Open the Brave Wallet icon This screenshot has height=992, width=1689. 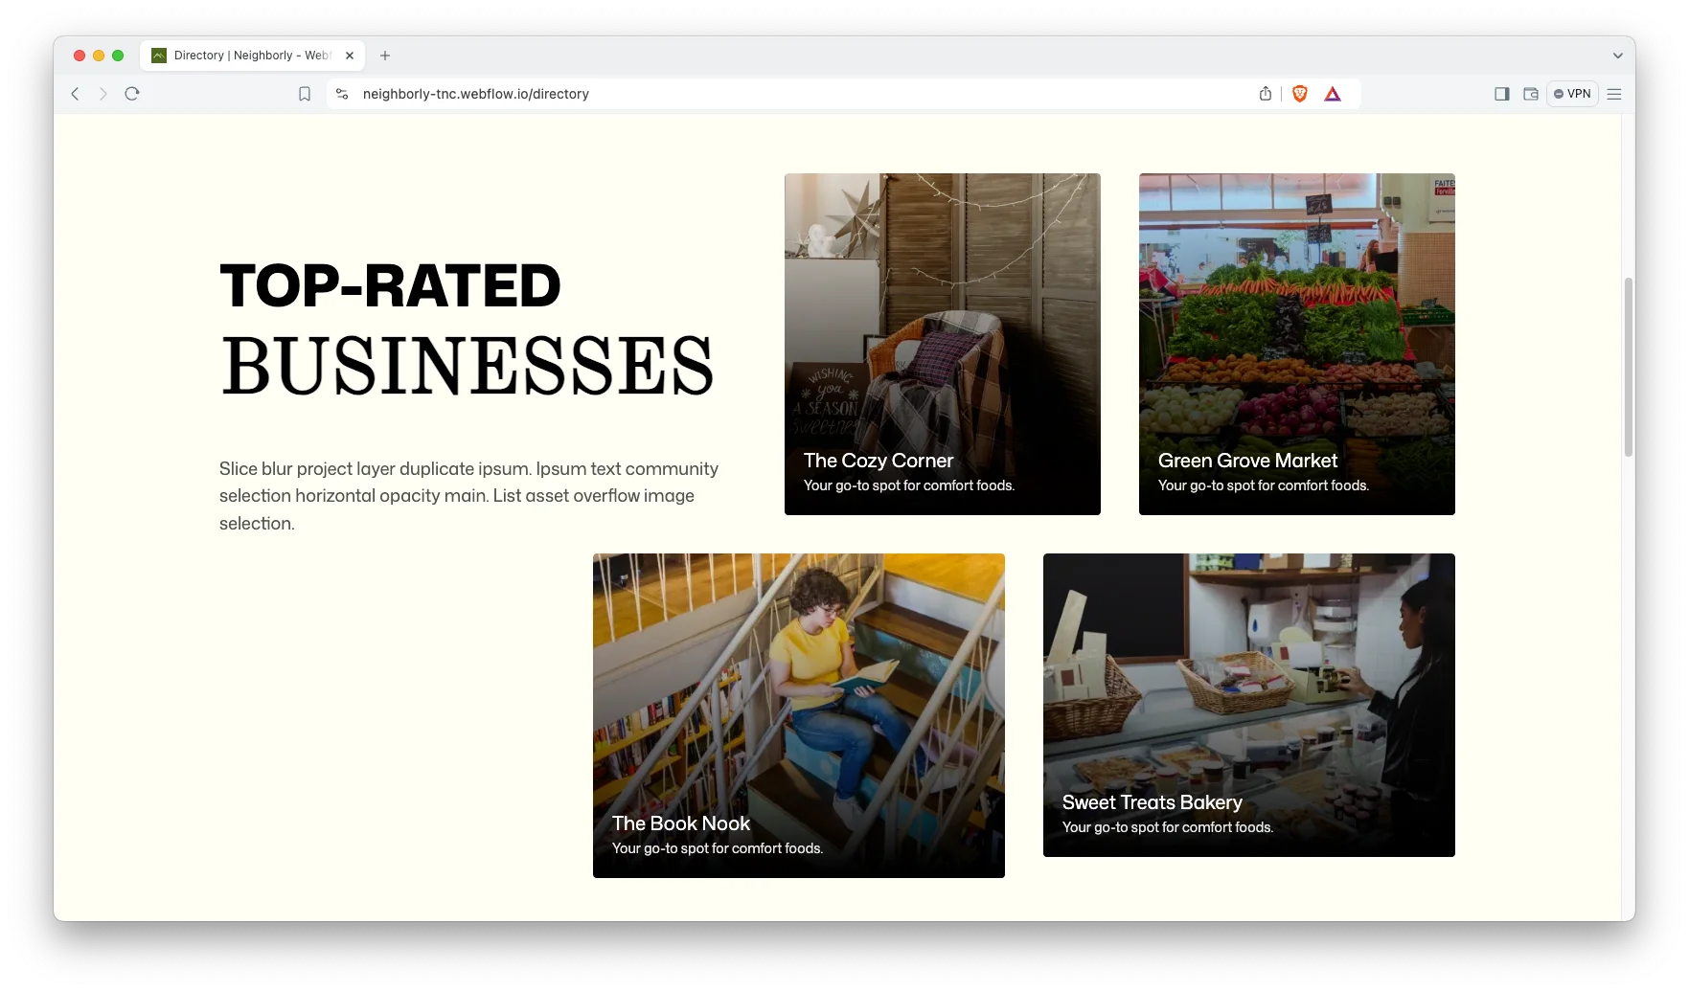pyautogui.click(x=1531, y=94)
